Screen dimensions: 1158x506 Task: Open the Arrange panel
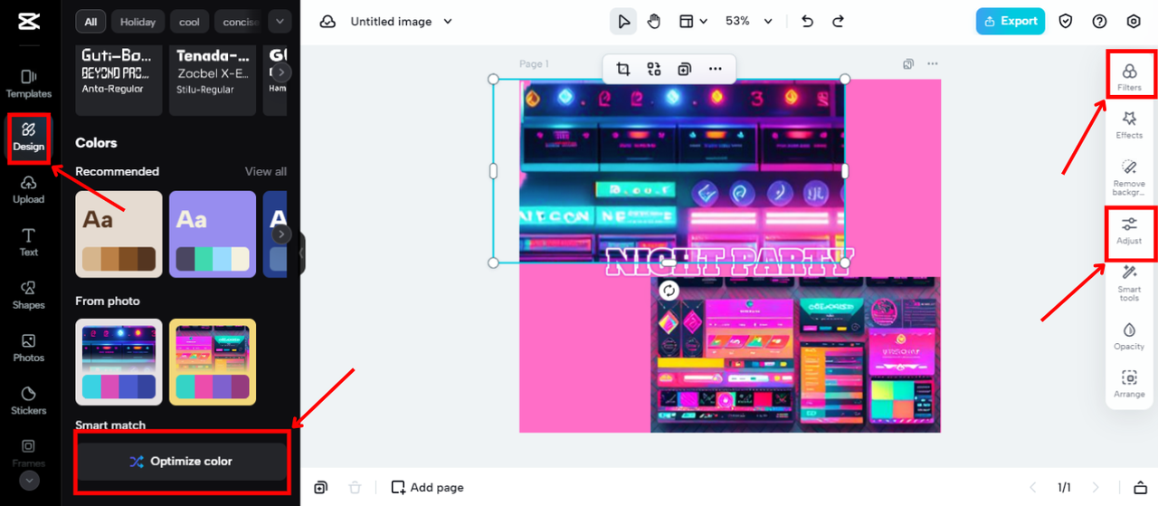pos(1129,384)
